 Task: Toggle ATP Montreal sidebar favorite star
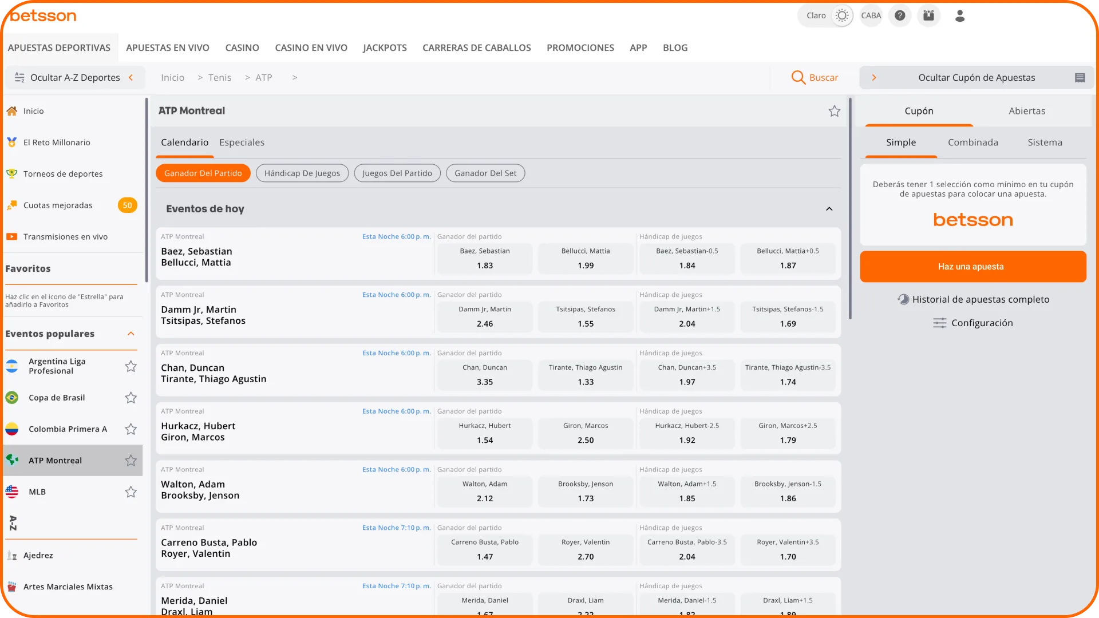[x=131, y=461]
